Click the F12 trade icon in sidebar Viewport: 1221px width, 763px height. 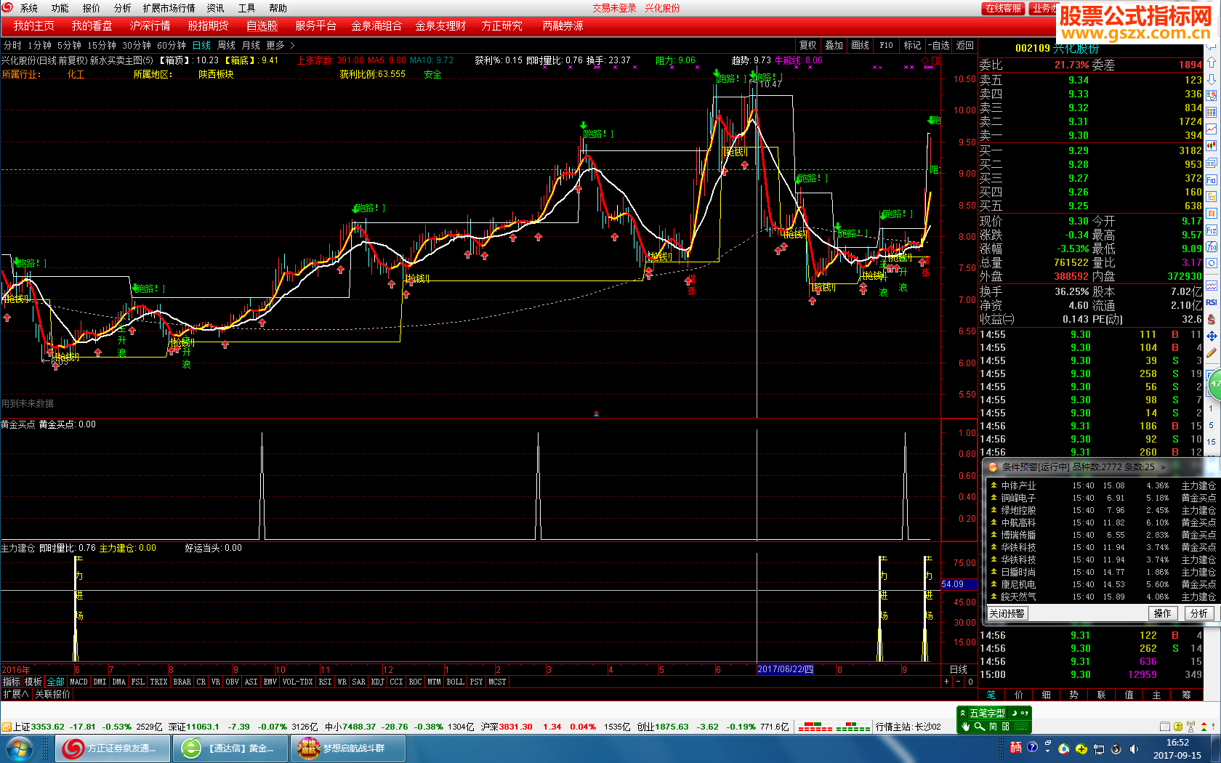[x=1212, y=230]
